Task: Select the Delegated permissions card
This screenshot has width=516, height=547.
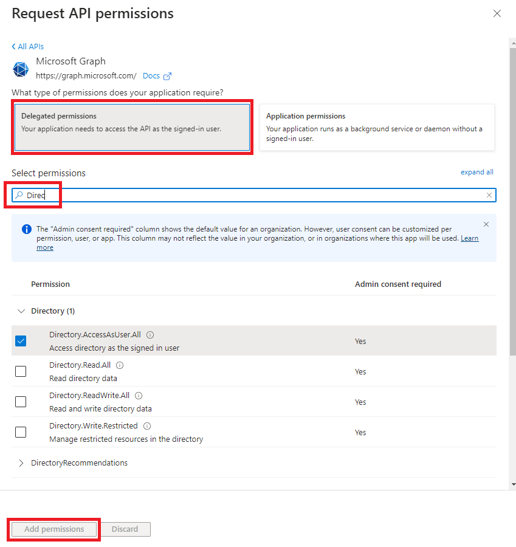Action: [132, 128]
